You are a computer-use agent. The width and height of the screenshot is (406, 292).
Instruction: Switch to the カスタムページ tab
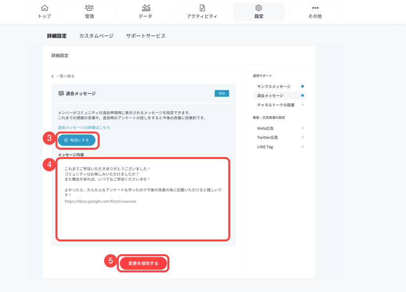click(x=96, y=36)
